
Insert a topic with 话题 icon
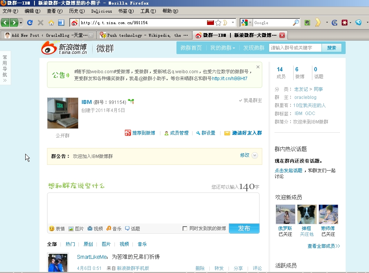pos(132,229)
